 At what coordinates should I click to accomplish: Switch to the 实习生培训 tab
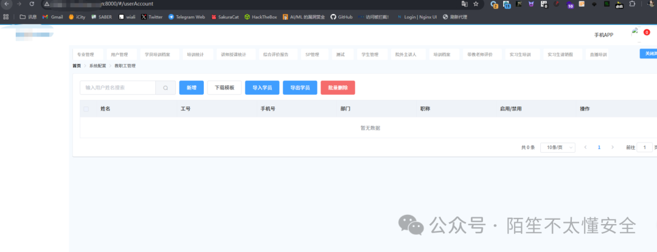pos(522,55)
